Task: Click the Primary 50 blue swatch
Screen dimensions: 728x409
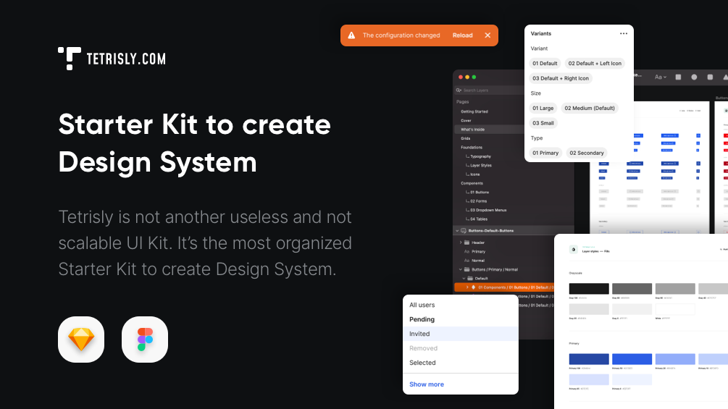Action: (x=632, y=359)
